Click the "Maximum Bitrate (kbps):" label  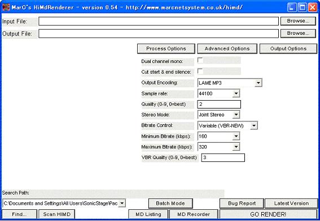pyautogui.click(x=166, y=147)
